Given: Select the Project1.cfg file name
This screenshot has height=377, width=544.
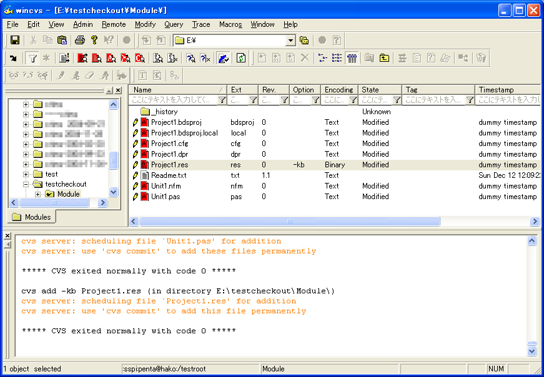Looking at the screenshot, I should tap(170, 144).
